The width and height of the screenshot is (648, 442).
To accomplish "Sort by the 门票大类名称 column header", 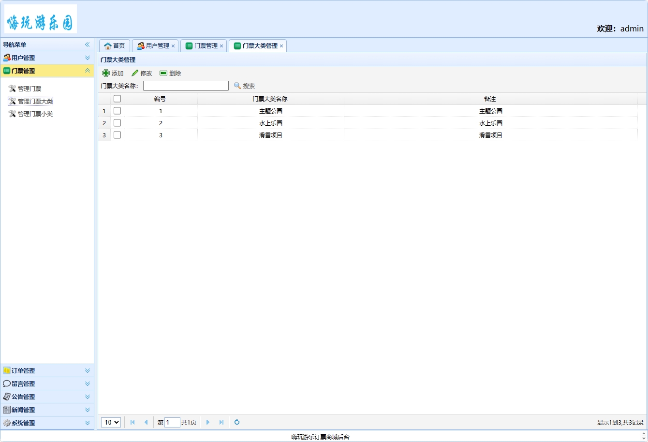I will pos(270,99).
